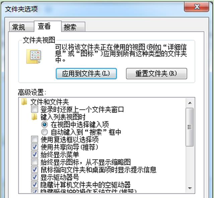
Task: Close the 文件夹选项 dialog
Action: coord(196,7)
